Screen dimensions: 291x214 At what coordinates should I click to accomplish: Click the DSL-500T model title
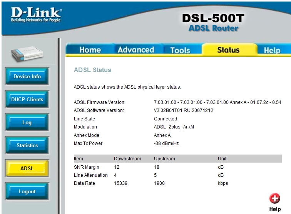pyautogui.click(x=213, y=18)
